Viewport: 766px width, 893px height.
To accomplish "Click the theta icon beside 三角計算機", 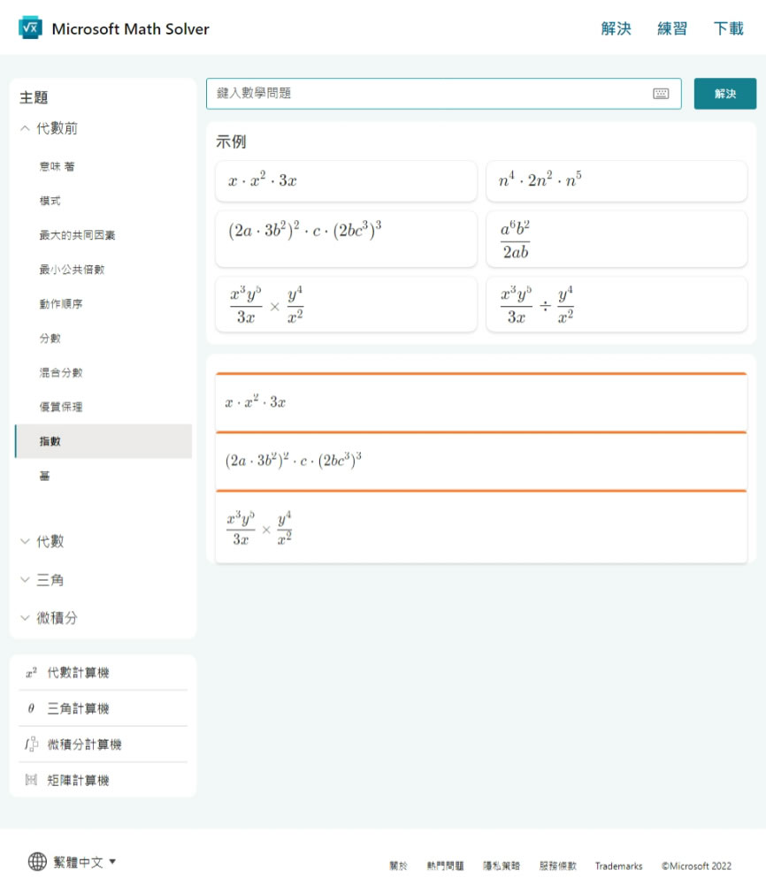I will (31, 708).
